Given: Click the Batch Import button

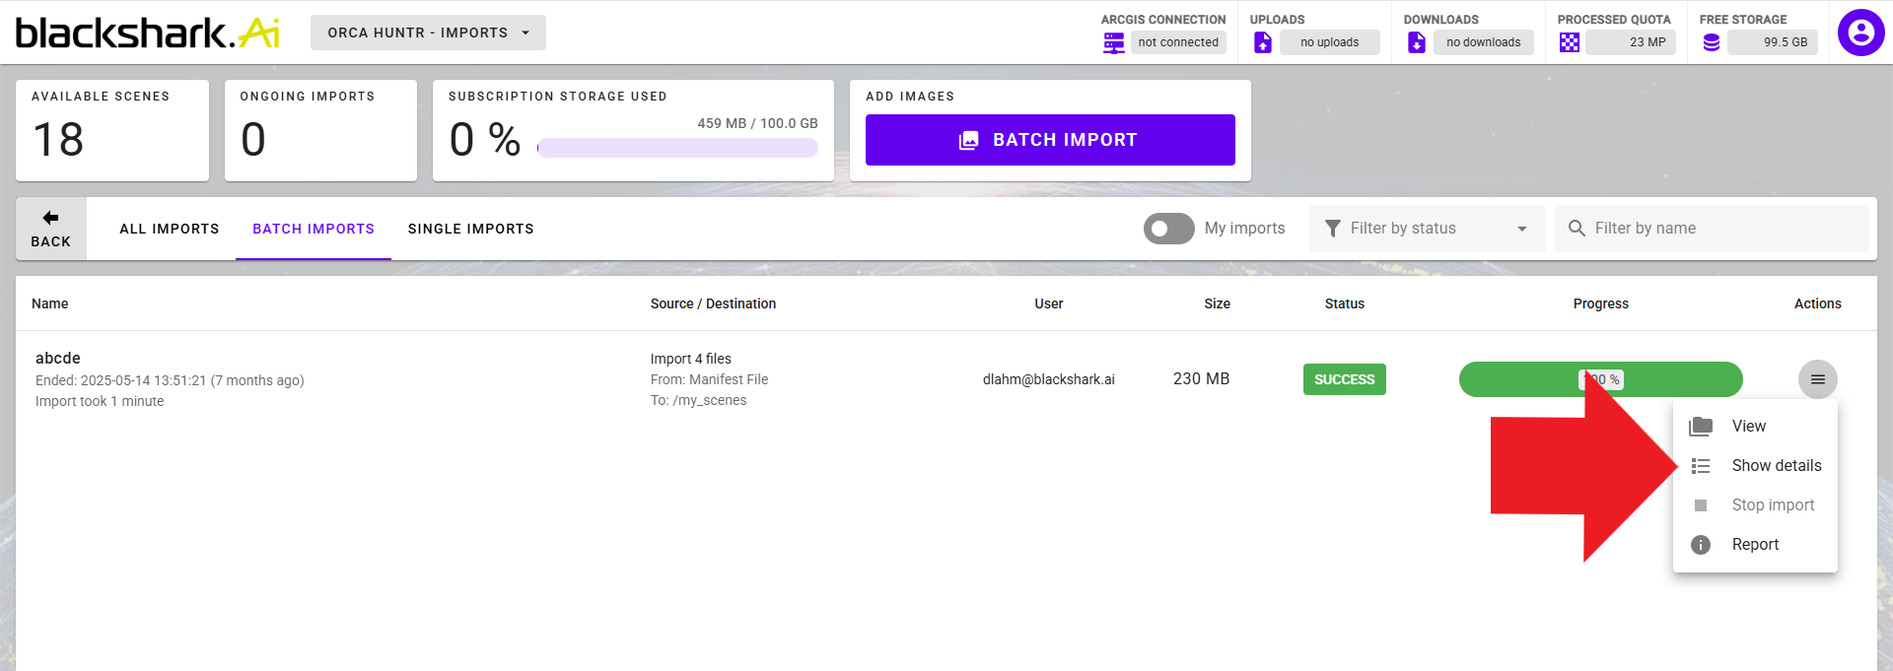Looking at the screenshot, I should [x=1050, y=140].
